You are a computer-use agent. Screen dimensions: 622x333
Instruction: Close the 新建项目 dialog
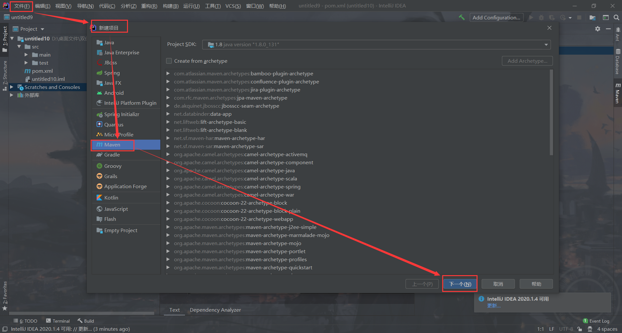click(549, 28)
